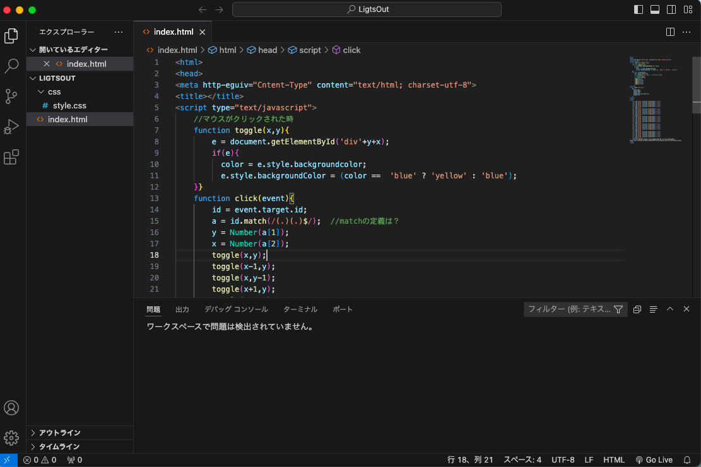
Task: Expand the タイムライン section
Action: 59,447
